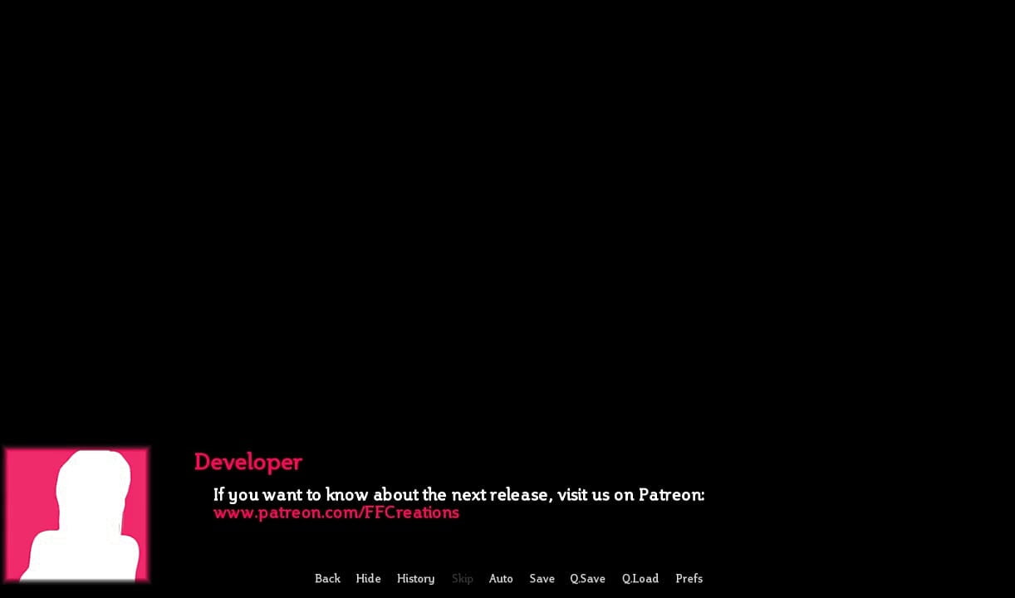Image resolution: width=1015 pixels, height=598 pixels.
Task: Click the next release Patreon dialogue line
Action: [x=458, y=494]
